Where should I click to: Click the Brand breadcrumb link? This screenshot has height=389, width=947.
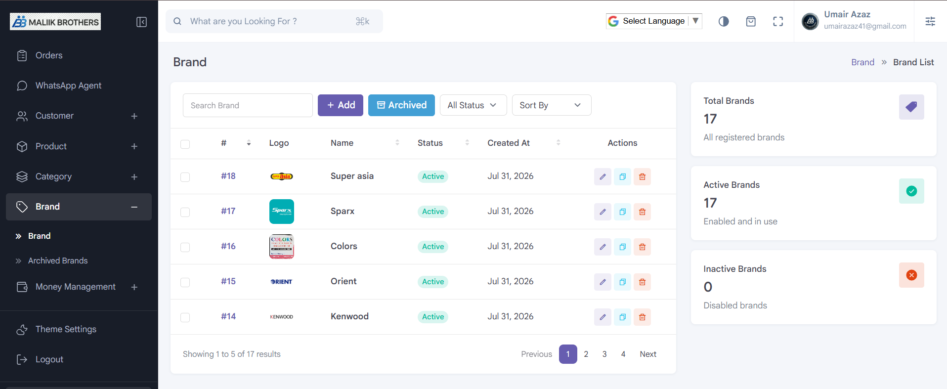coord(862,62)
